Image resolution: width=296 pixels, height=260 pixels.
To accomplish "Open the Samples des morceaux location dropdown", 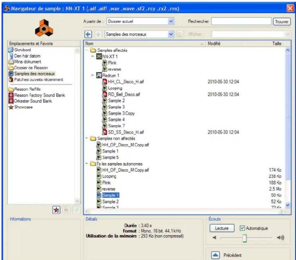I will [x=170, y=34].
